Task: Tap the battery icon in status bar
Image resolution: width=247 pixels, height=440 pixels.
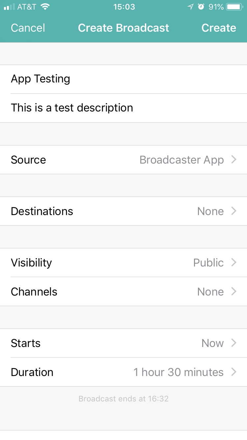Action: (x=234, y=7)
